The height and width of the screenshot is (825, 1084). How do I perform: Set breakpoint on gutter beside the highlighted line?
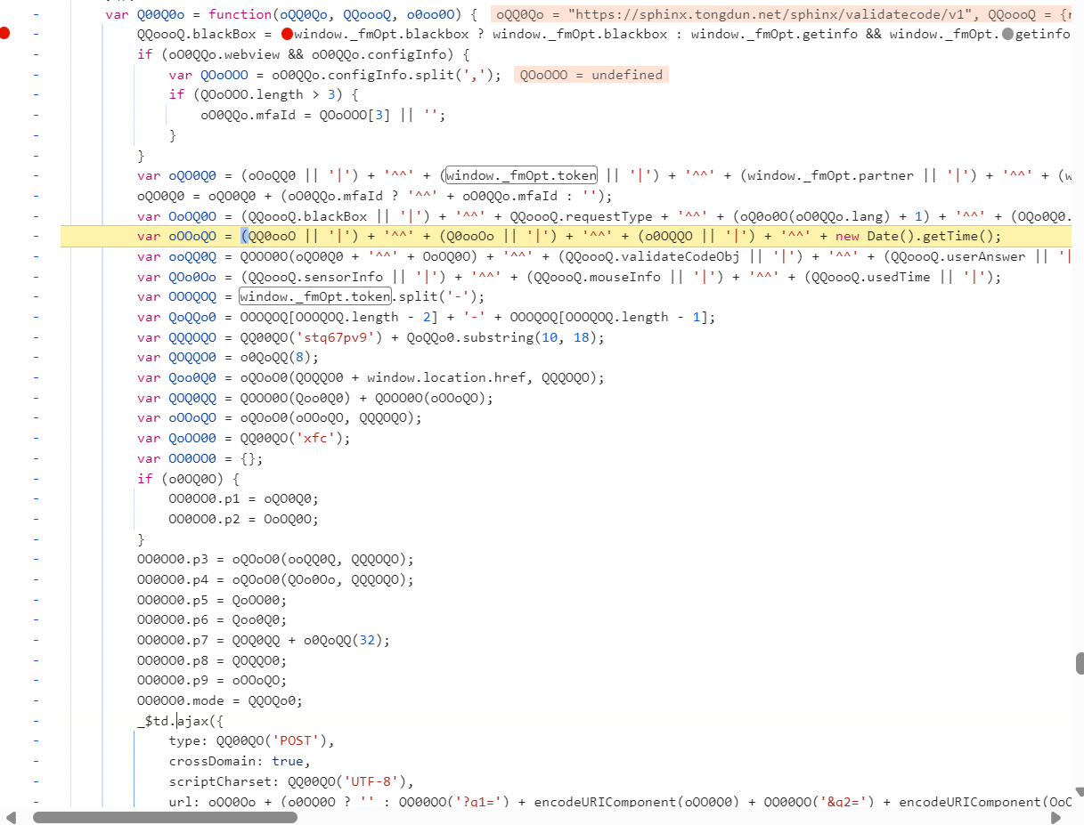pyautogui.click(x=36, y=236)
